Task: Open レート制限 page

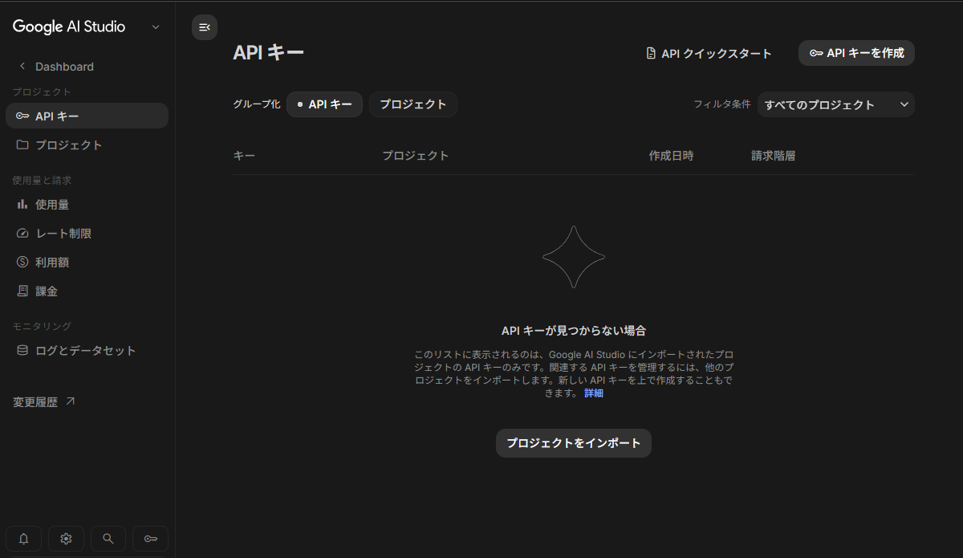Action: (87, 234)
